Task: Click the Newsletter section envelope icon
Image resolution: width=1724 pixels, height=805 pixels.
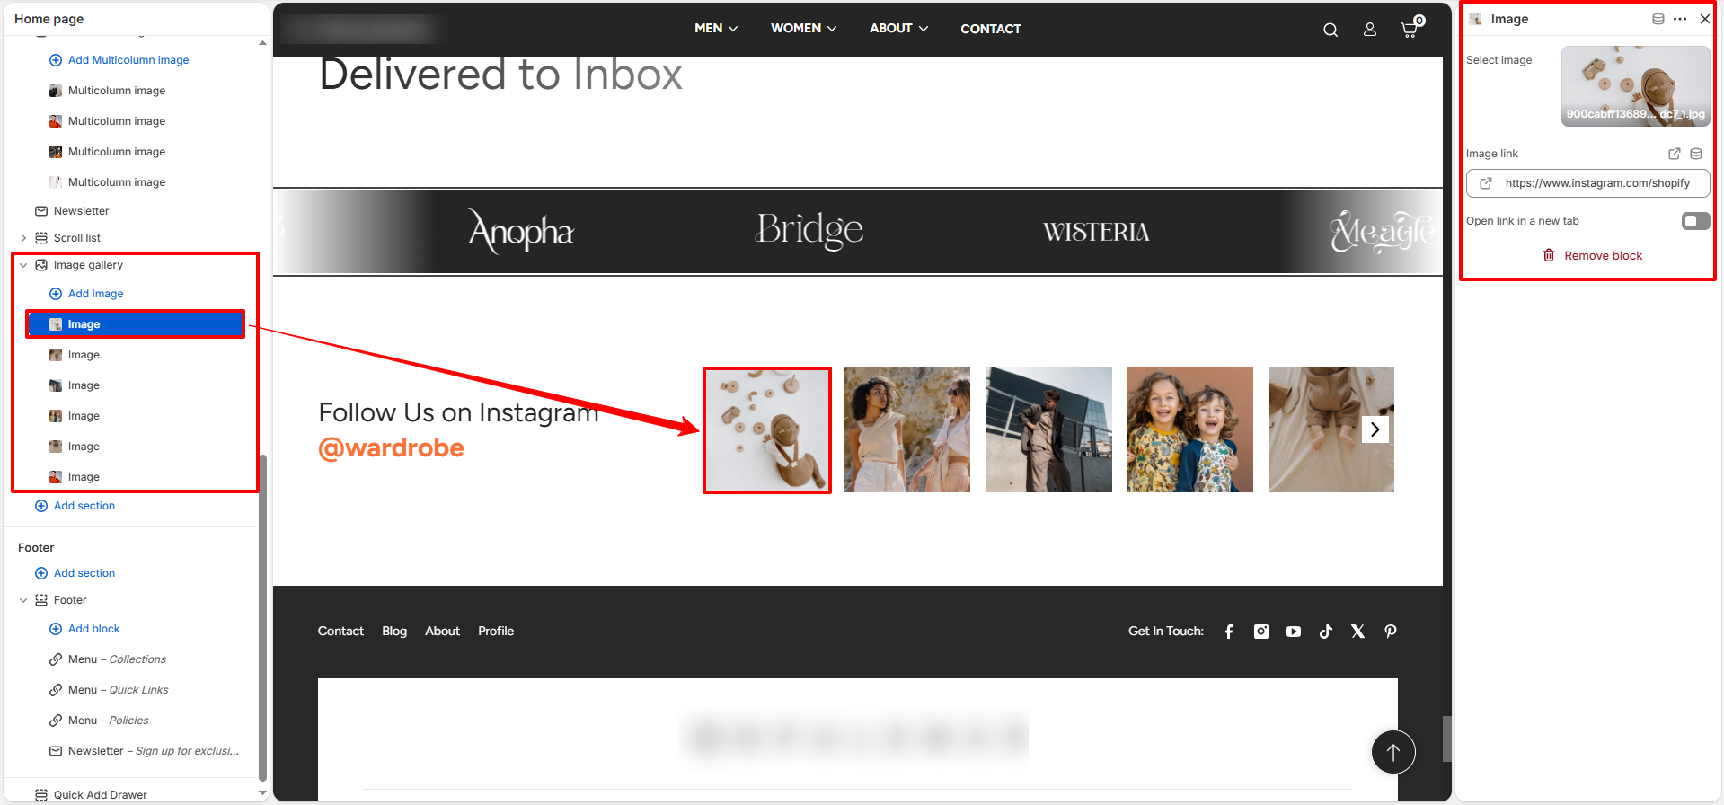Action: click(x=41, y=211)
